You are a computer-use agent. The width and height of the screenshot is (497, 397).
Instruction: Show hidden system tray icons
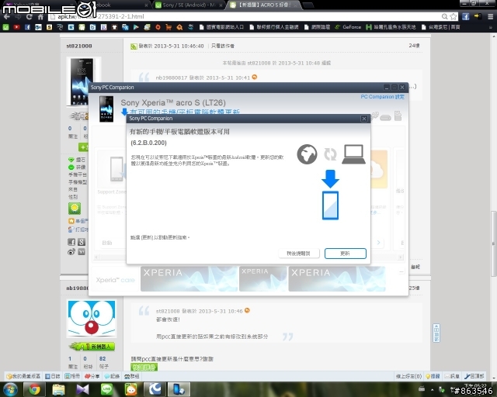[x=432, y=390]
